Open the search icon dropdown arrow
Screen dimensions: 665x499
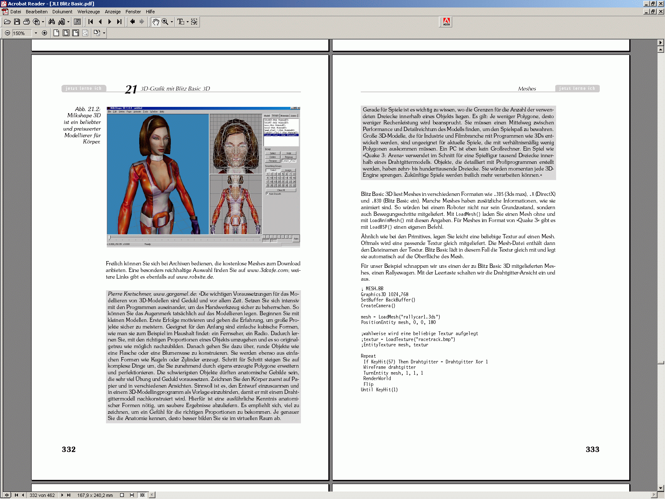[68, 22]
